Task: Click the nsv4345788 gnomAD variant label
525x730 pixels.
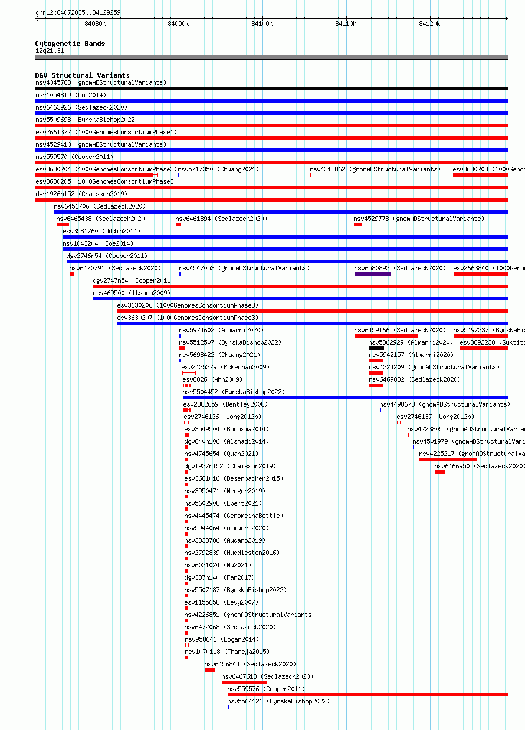Action: click(100, 82)
